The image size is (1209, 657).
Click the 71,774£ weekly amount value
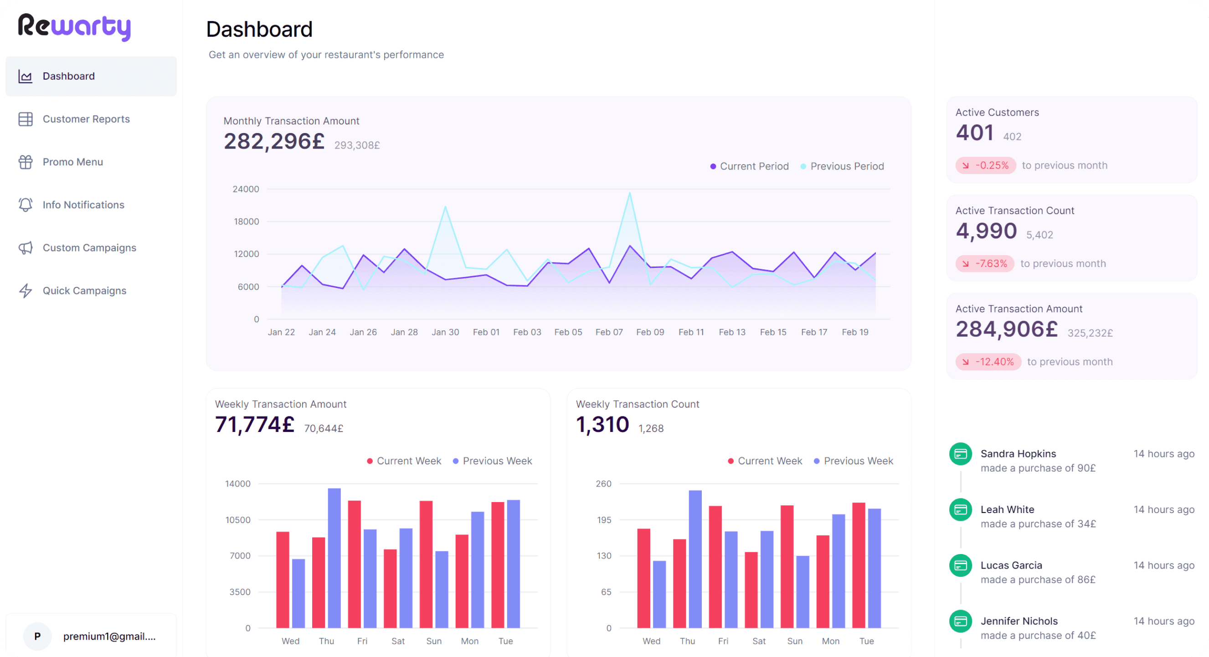tap(255, 425)
